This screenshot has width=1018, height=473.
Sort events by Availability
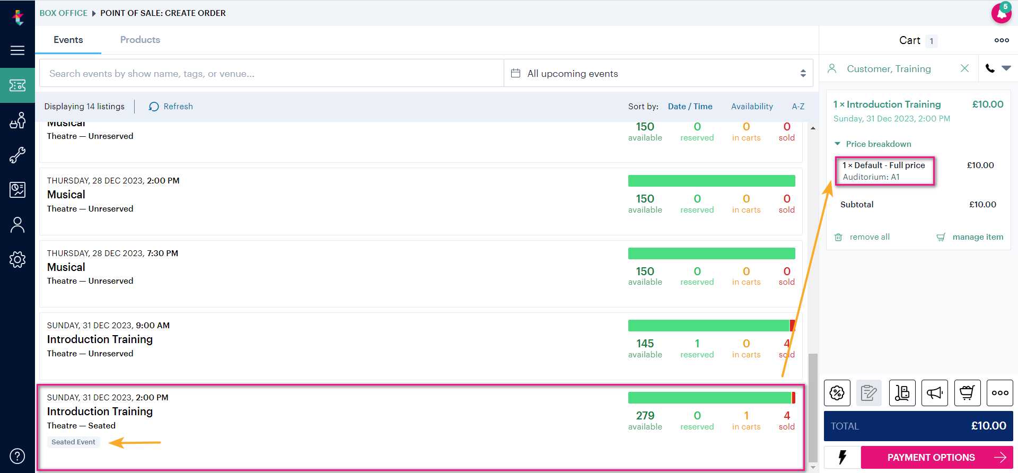752,107
